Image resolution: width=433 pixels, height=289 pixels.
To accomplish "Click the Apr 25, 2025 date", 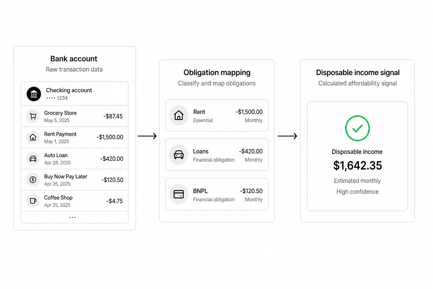I will tap(57, 205).
